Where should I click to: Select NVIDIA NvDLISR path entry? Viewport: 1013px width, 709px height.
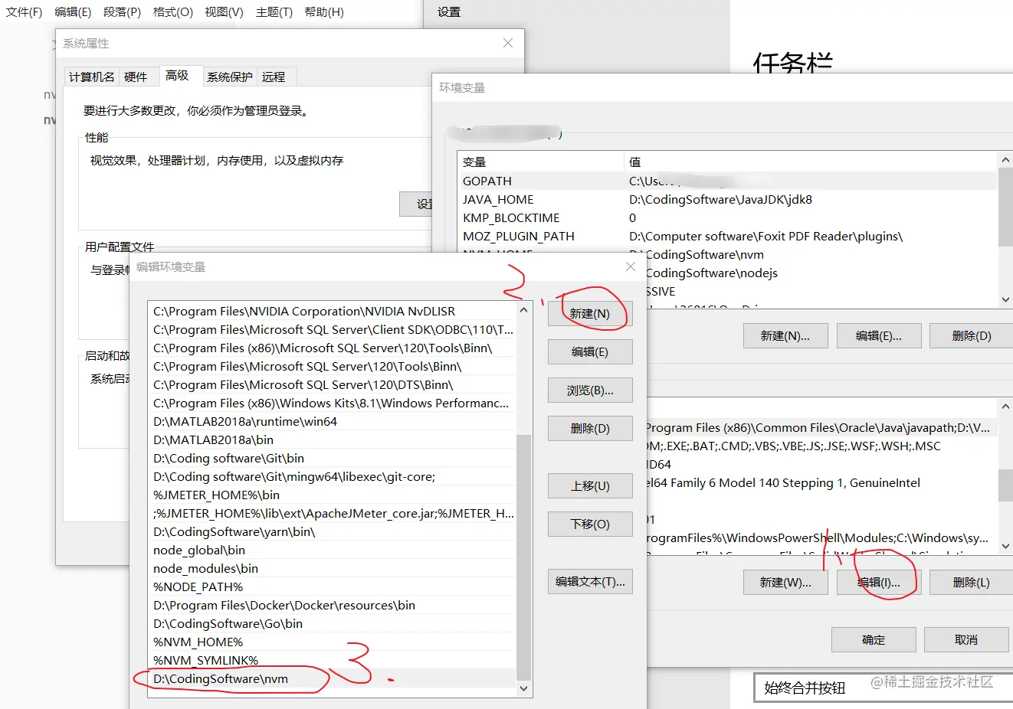tap(333, 312)
